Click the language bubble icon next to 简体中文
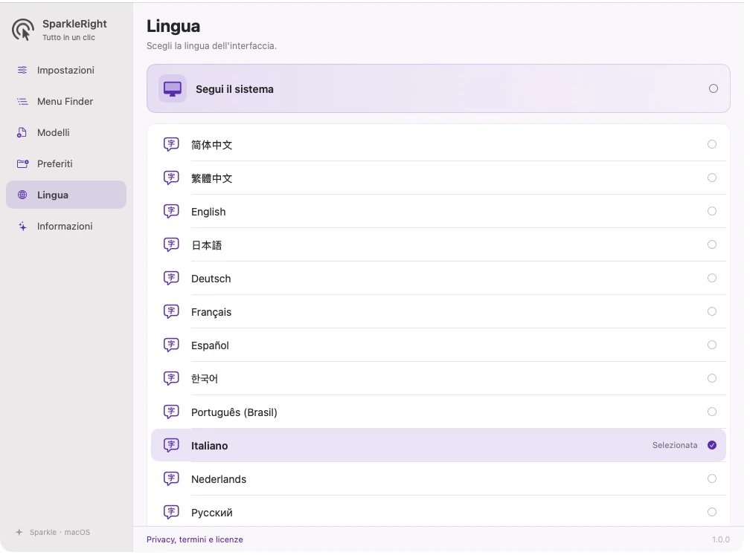 click(x=171, y=144)
